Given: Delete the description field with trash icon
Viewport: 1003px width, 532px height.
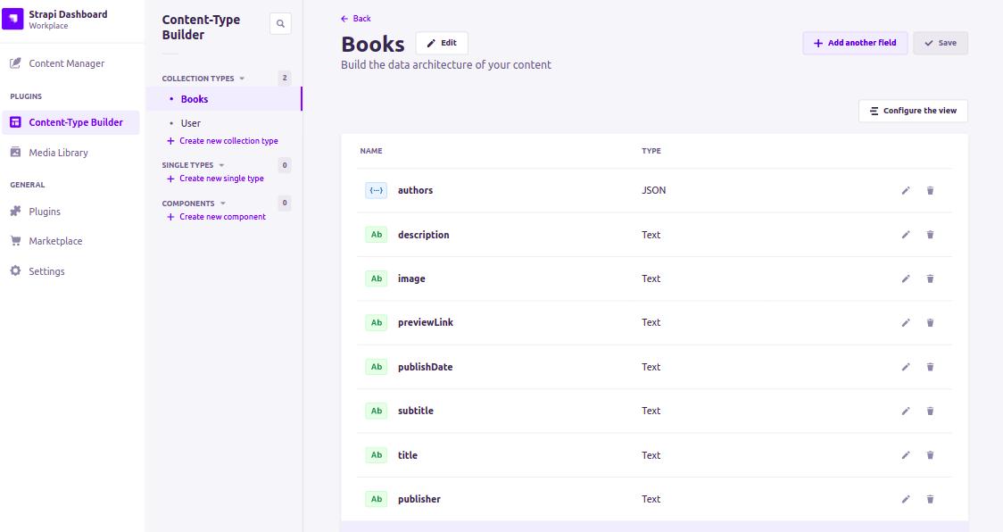Looking at the screenshot, I should point(930,234).
